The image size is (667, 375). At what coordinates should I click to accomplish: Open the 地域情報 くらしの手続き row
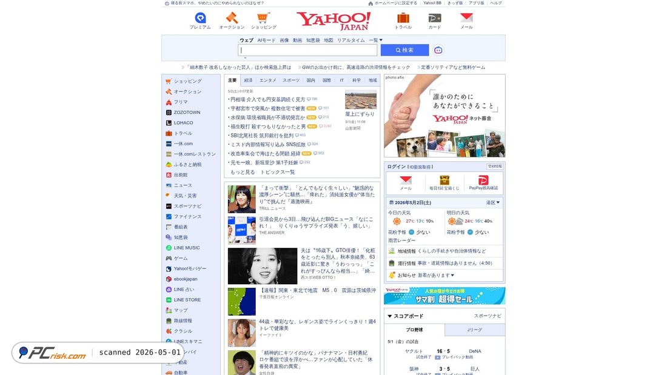point(444,251)
